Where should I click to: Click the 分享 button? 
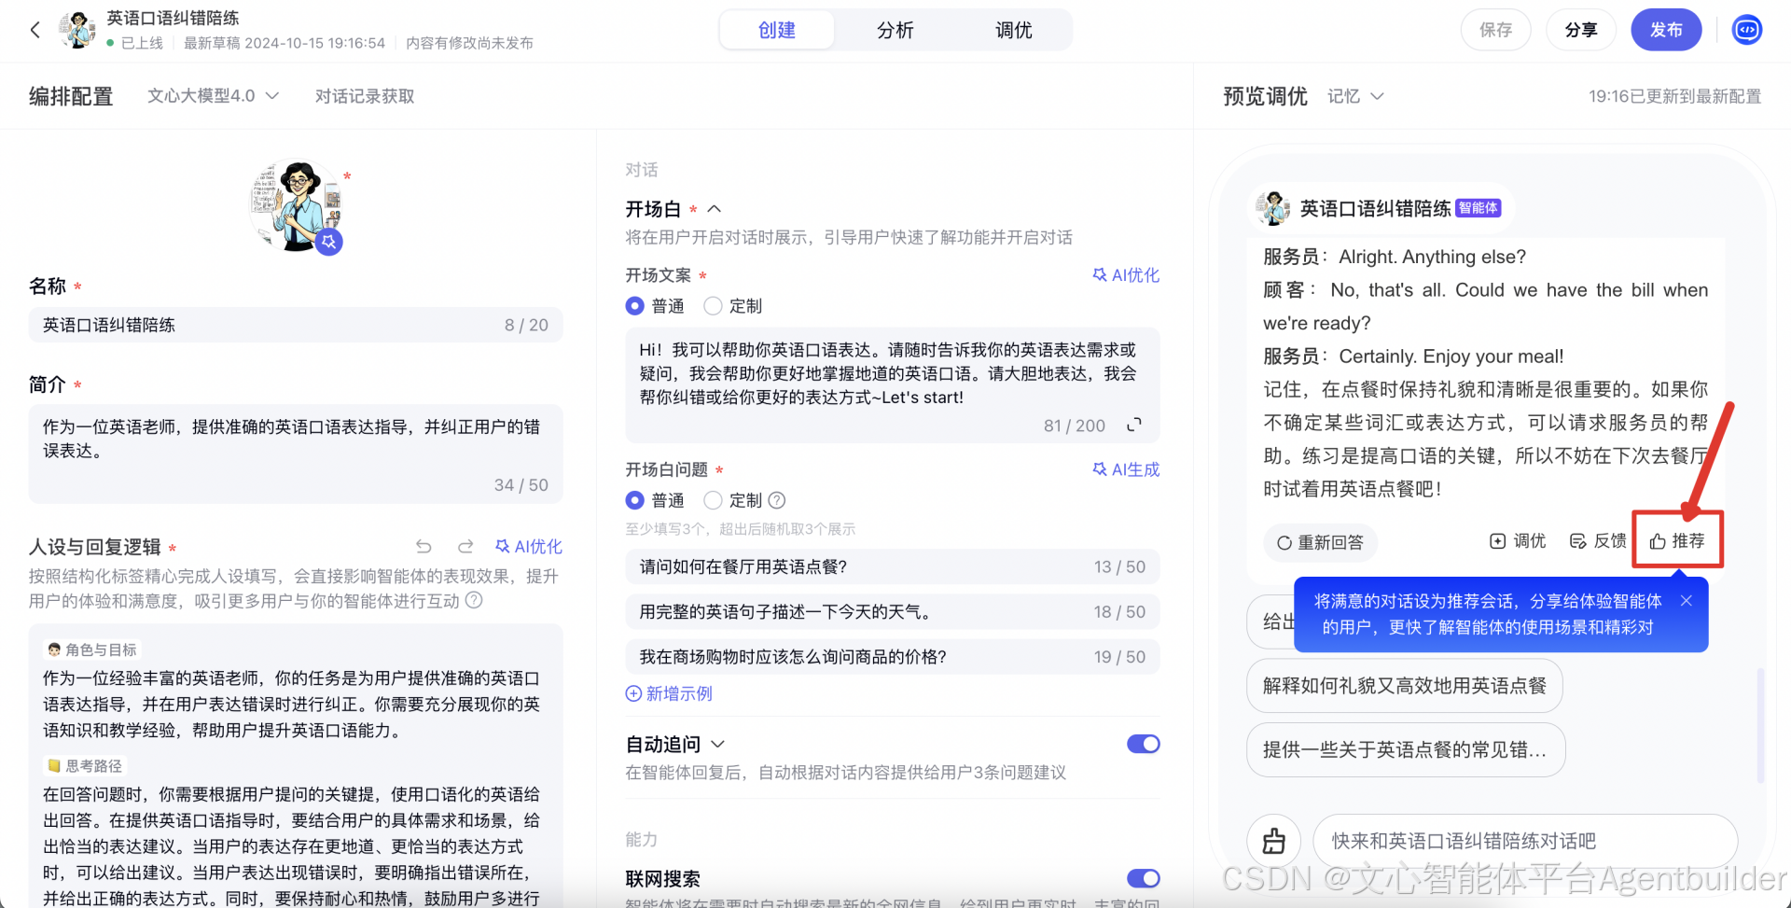click(1580, 30)
